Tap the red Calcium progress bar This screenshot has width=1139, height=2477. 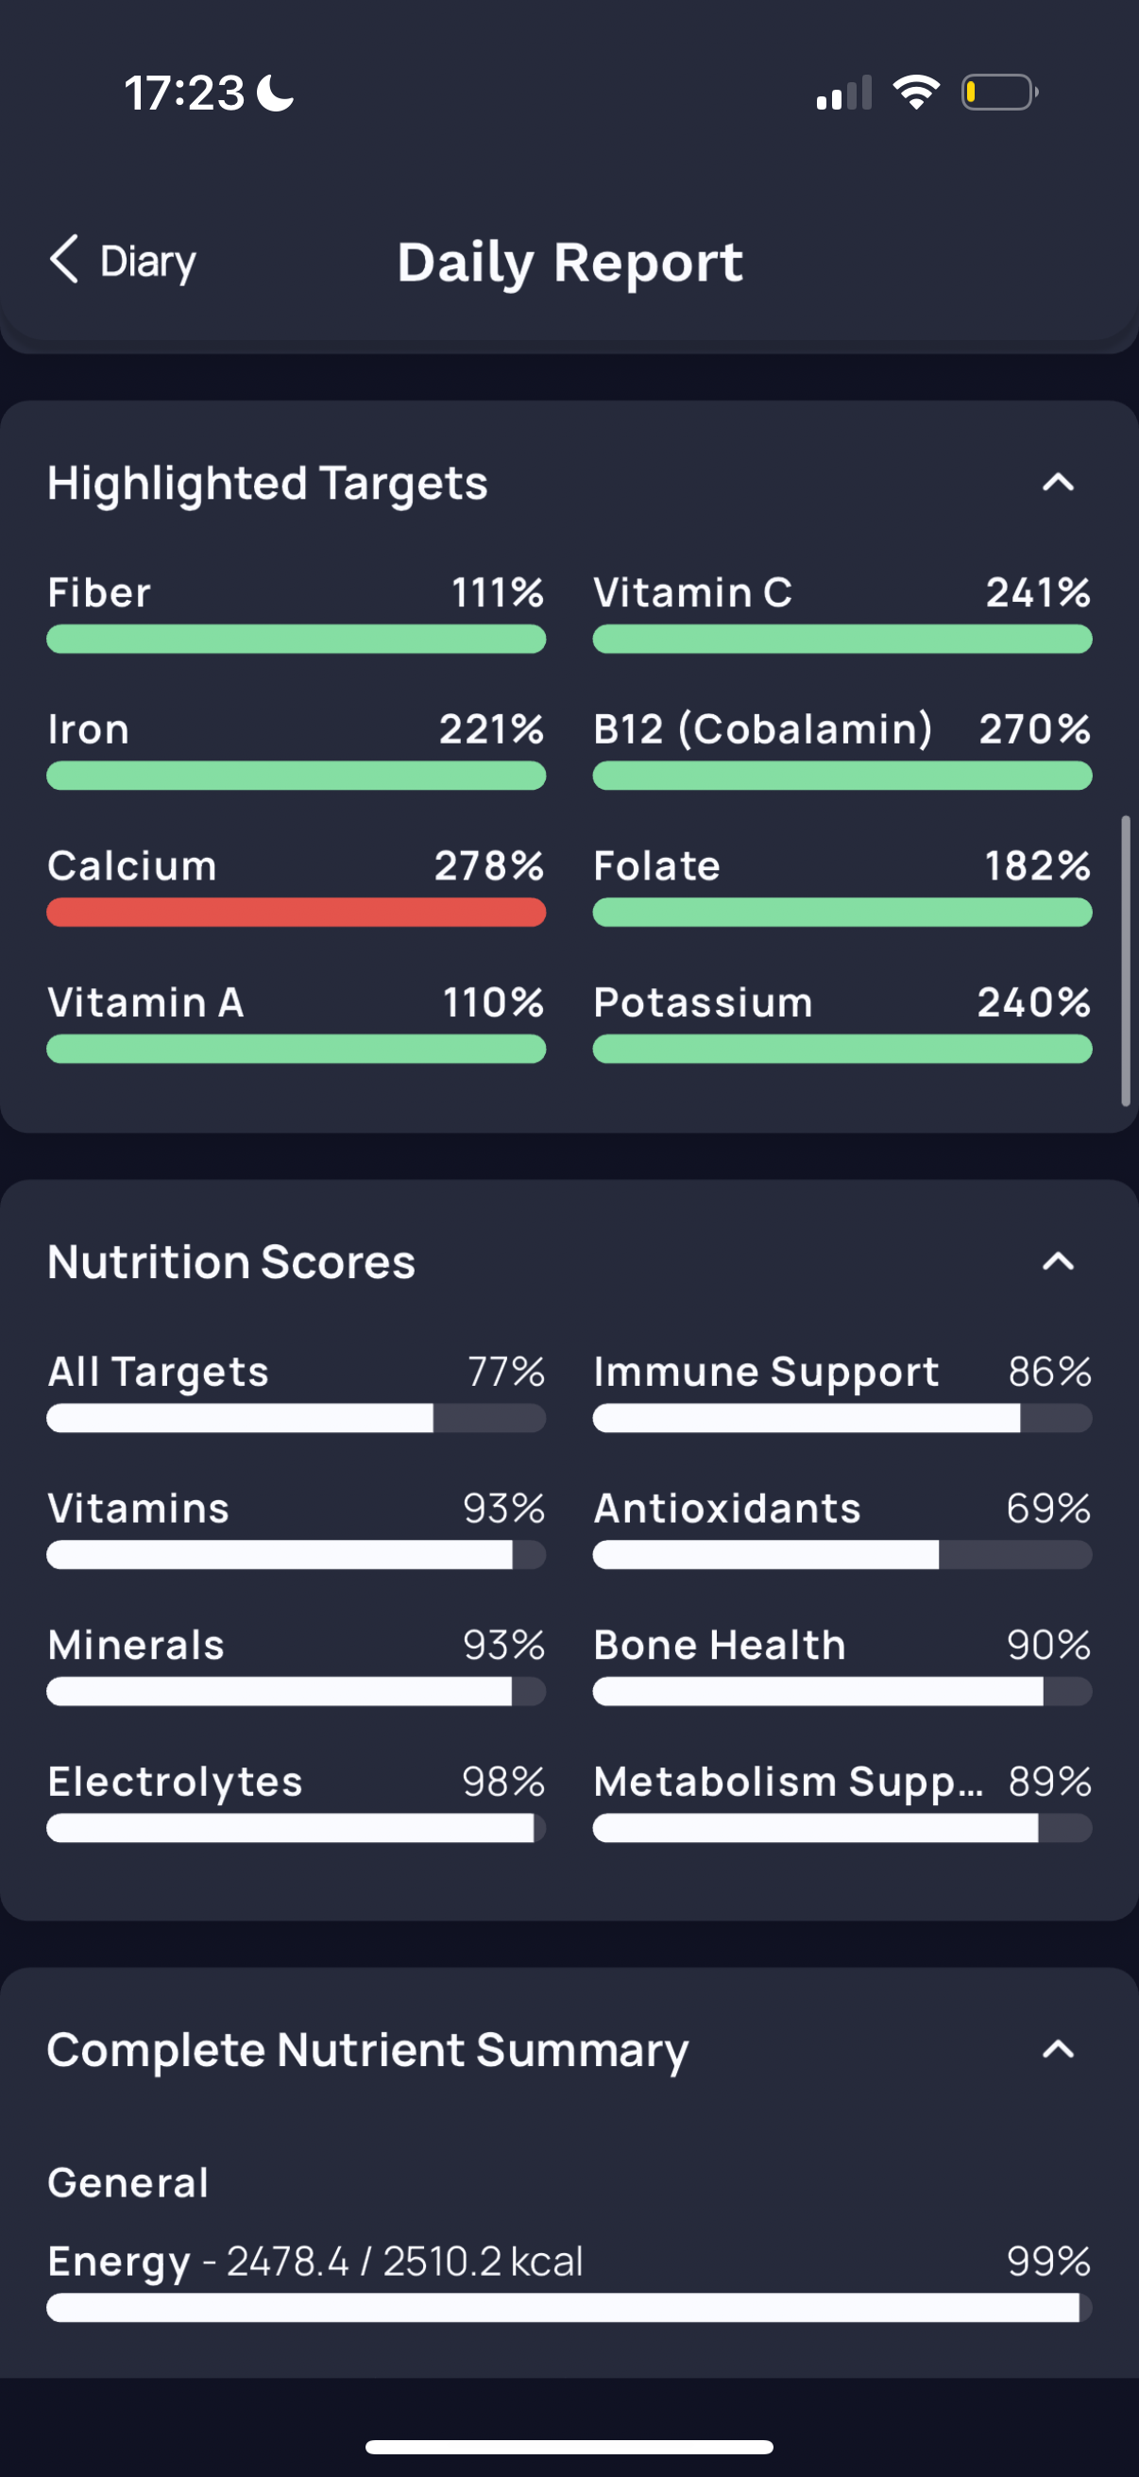295,913
